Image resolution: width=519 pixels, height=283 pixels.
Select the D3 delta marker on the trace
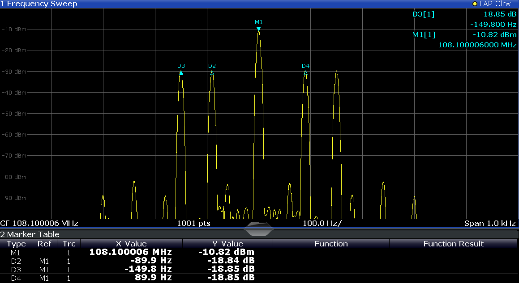coord(181,72)
